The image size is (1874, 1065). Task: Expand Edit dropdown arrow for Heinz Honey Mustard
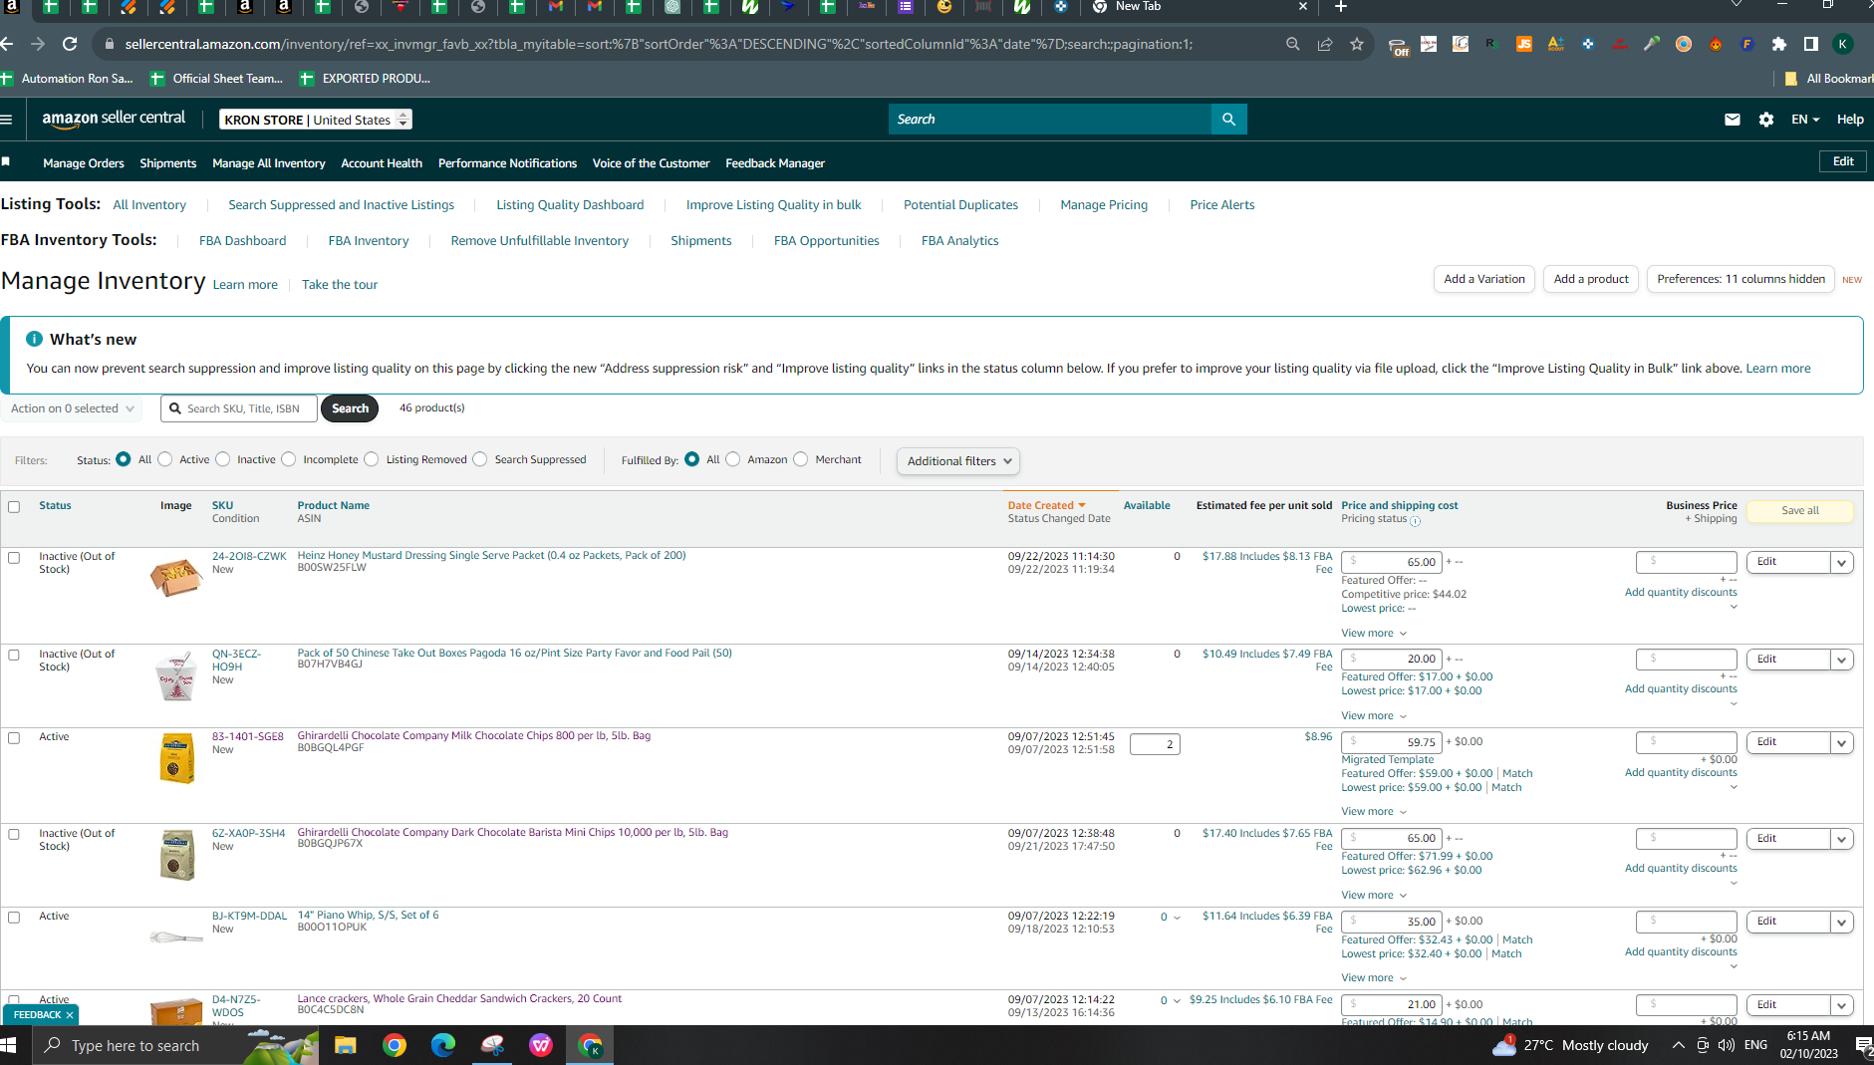(x=1842, y=563)
